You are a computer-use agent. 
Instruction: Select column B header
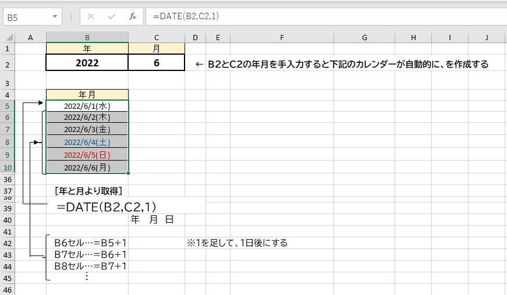pyautogui.click(x=87, y=38)
